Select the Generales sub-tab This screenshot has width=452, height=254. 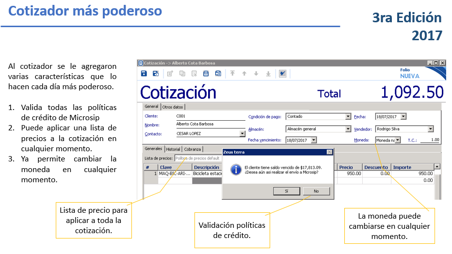pyautogui.click(x=153, y=149)
